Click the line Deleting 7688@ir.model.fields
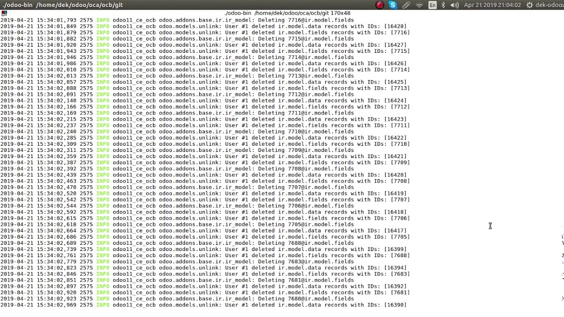564x317 pixels. [306, 243]
